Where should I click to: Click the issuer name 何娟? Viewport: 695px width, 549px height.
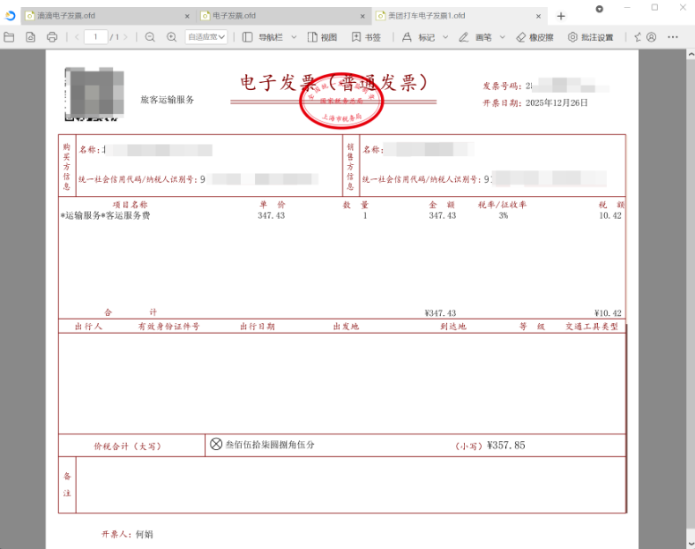(x=144, y=534)
